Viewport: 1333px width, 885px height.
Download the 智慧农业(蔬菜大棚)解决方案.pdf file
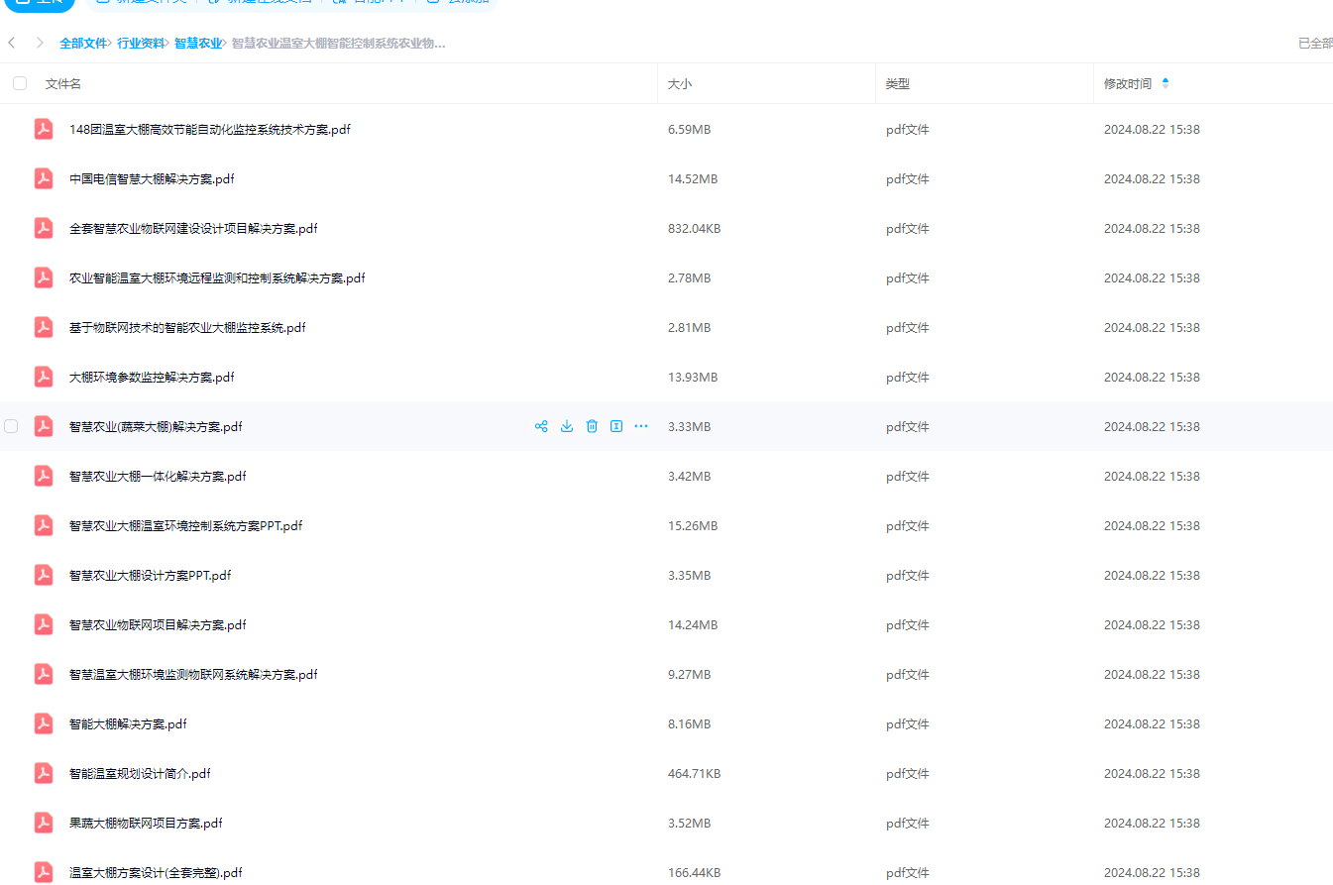point(567,426)
